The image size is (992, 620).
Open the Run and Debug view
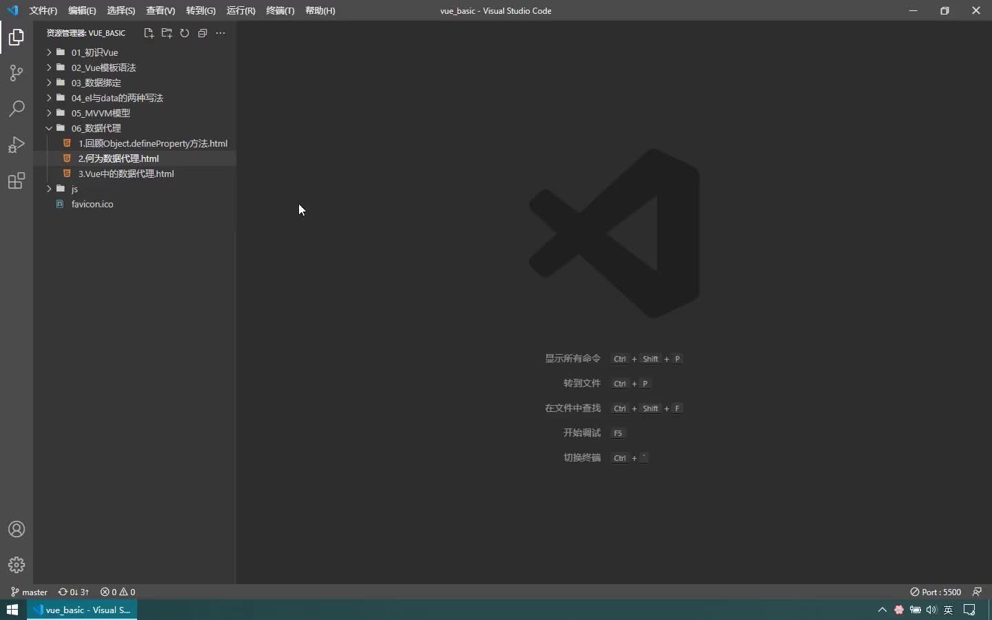point(17,145)
